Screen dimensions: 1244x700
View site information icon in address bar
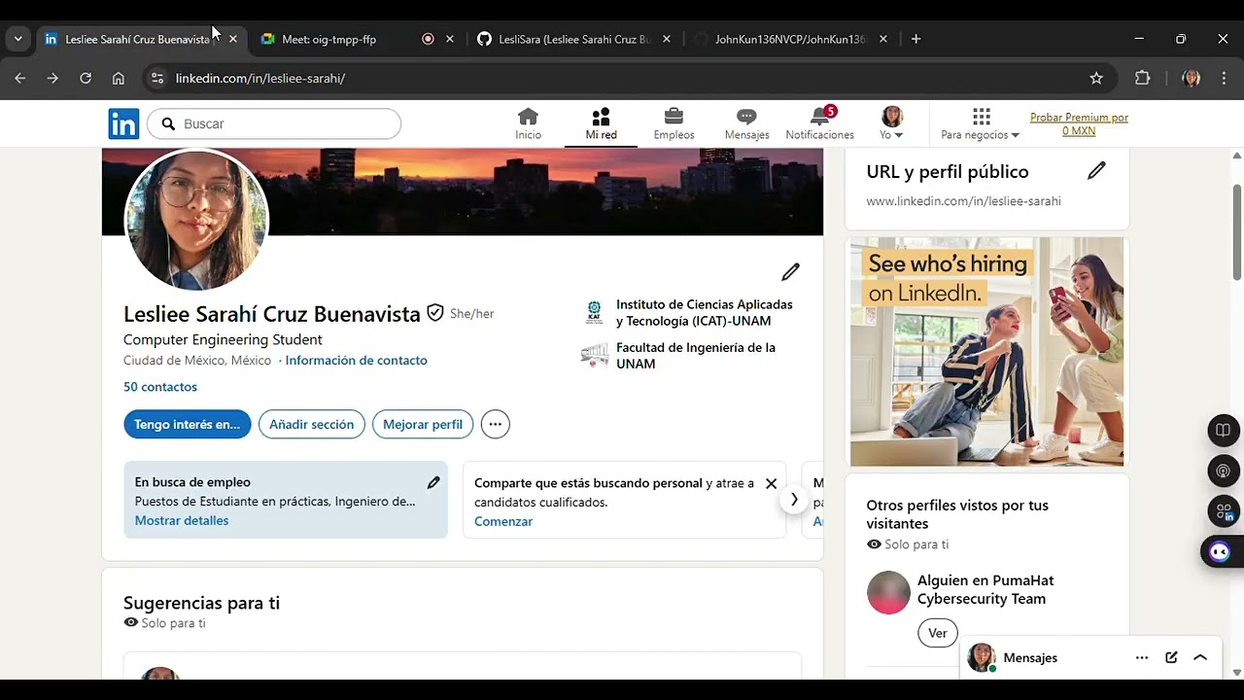point(157,78)
